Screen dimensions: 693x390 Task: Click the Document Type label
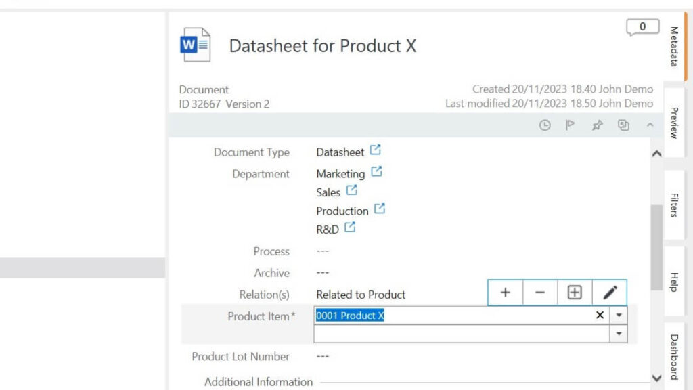click(x=252, y=152)
